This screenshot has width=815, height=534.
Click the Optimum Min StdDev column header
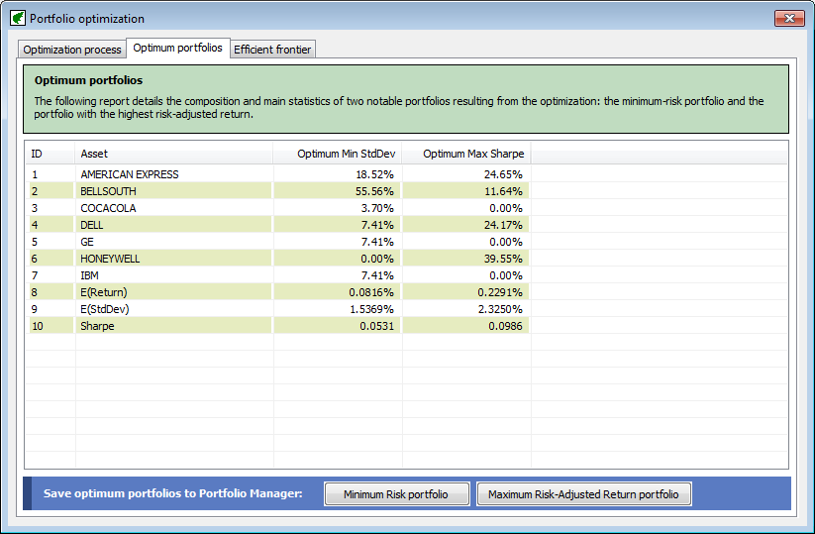(338, 154)
